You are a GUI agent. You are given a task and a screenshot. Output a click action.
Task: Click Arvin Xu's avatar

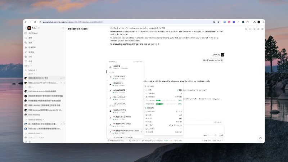click(222, 55)
